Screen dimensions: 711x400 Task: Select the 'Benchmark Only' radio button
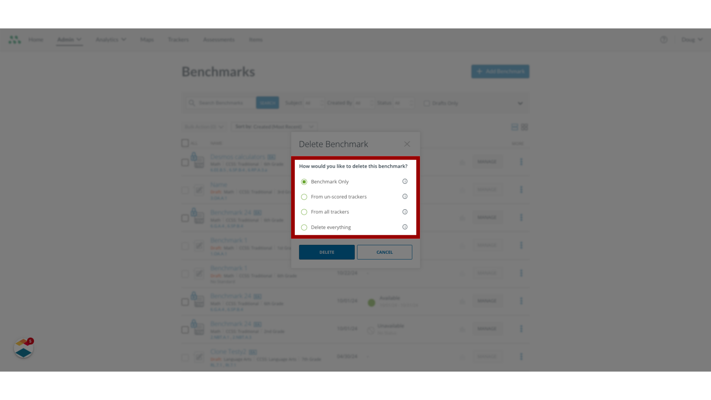[x=304, y=182]
